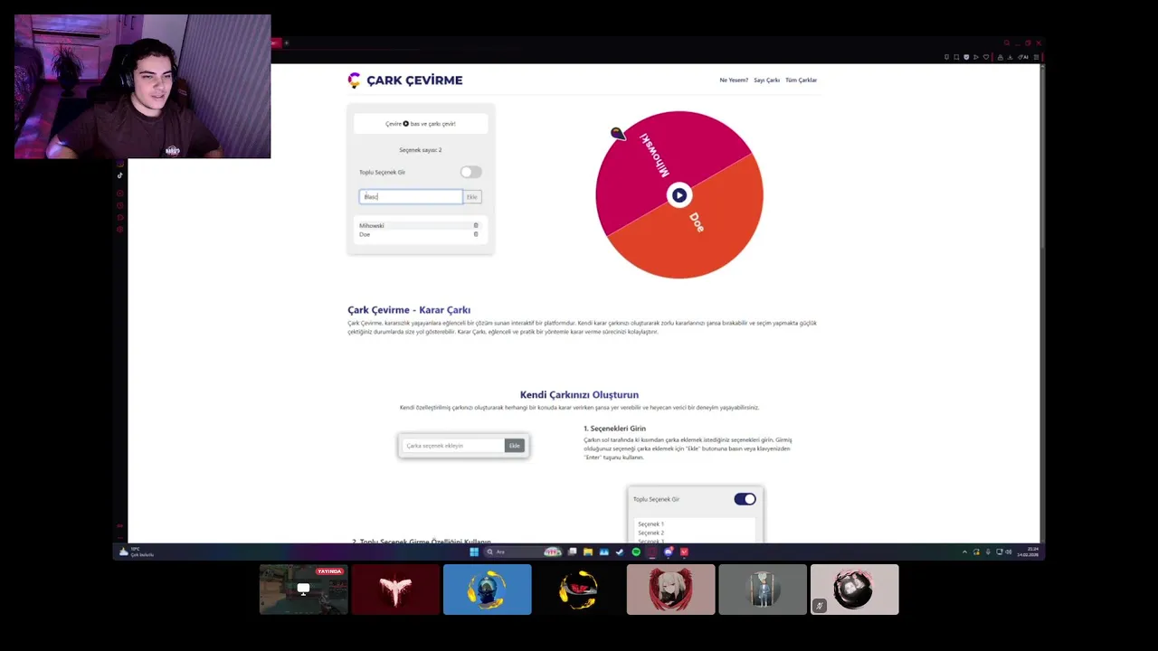Click the taskbar weather widget
Image resolution: width=1158 pixels, height=651 pixels.
[137, 552]
